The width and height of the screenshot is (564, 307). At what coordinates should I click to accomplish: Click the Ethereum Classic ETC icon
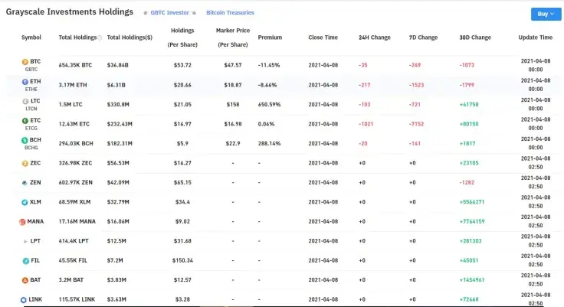[x=25, y=120]
